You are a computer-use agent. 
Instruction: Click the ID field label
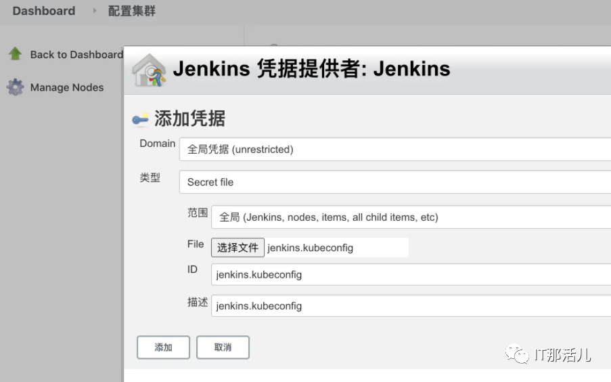pos(192,270)
